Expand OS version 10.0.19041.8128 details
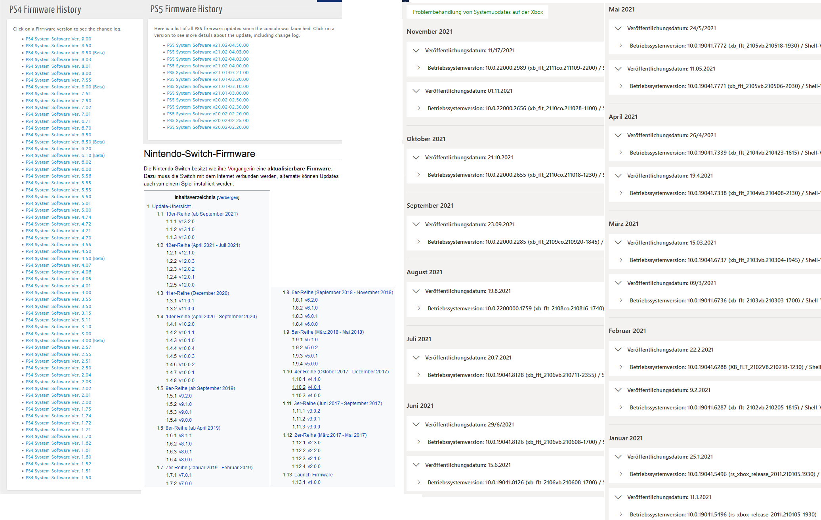 click(x=419, y=375)
